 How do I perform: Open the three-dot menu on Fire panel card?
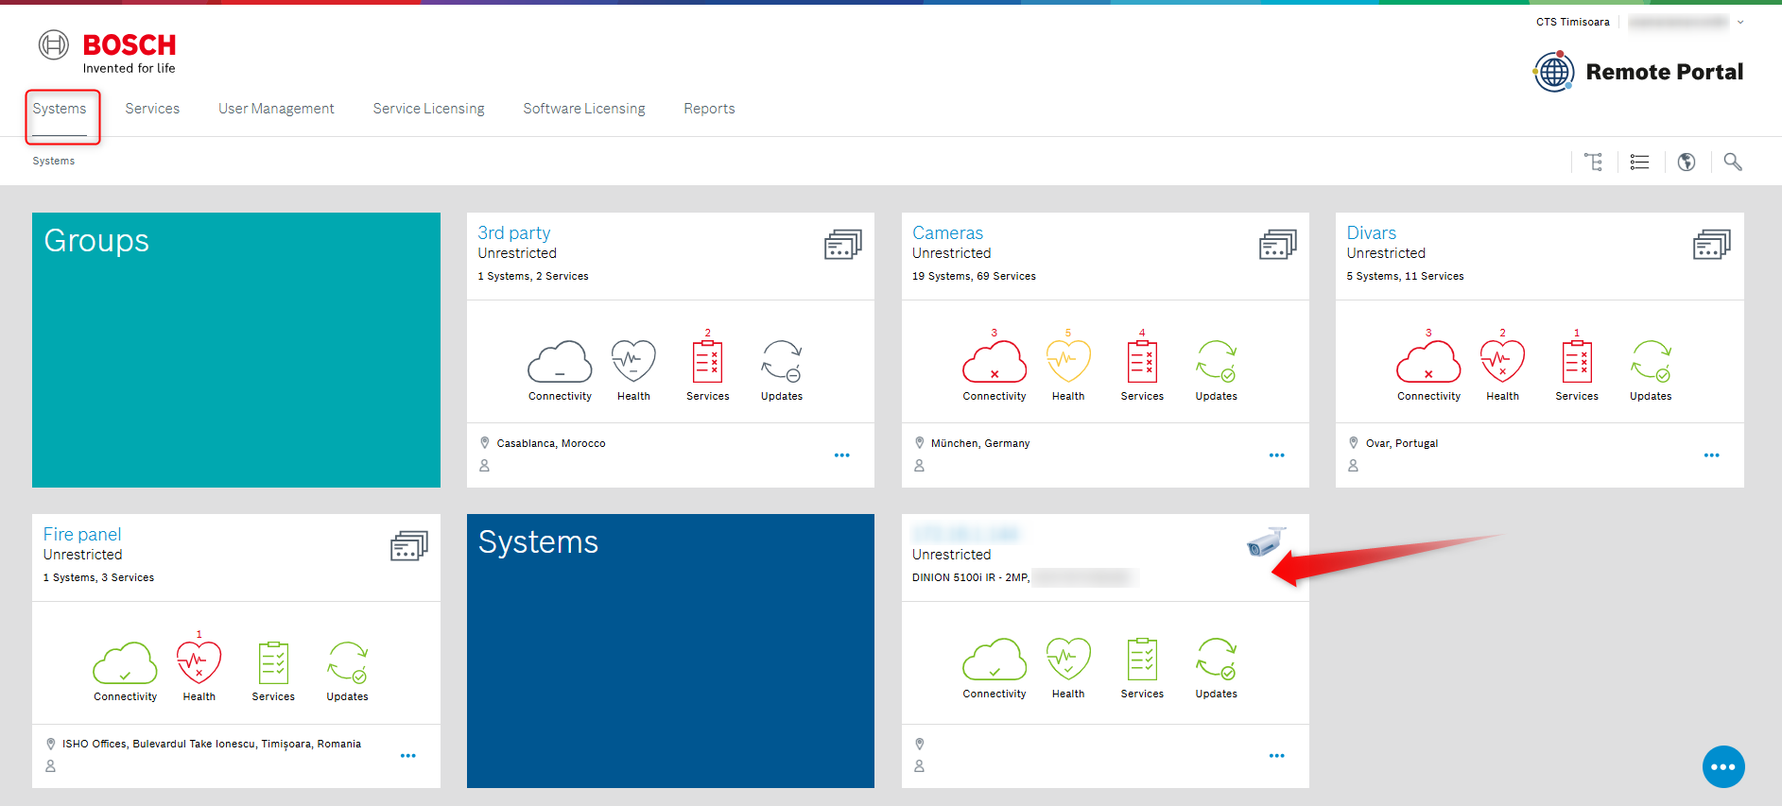click(407, 756)
